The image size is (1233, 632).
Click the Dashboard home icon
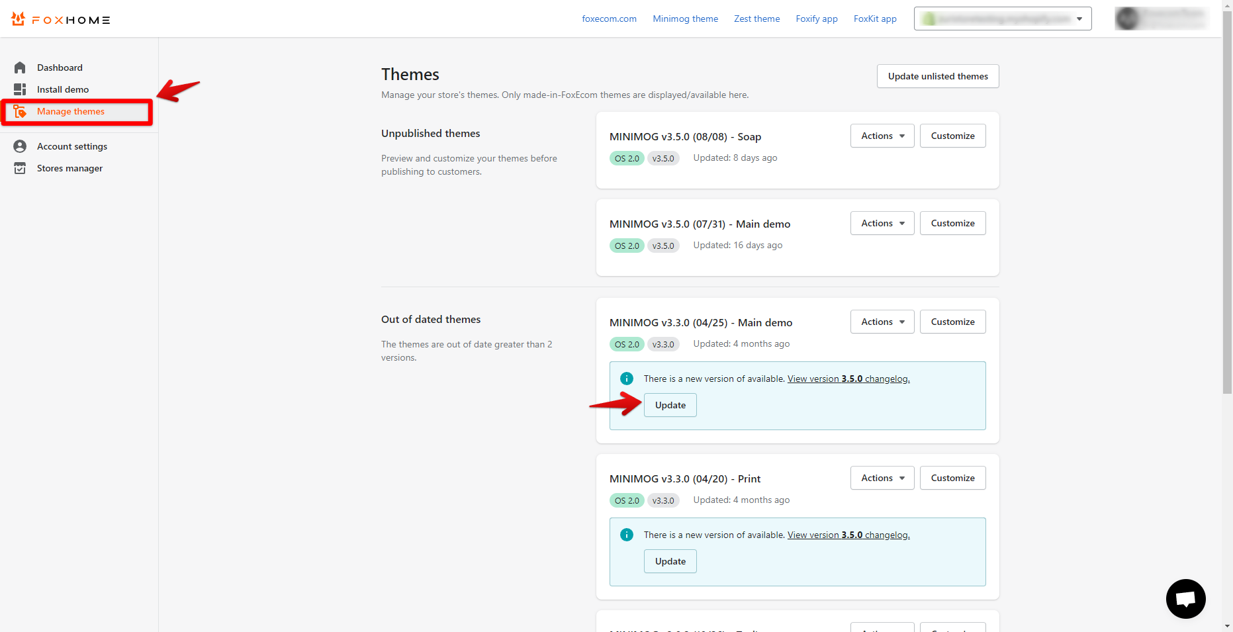20,68
